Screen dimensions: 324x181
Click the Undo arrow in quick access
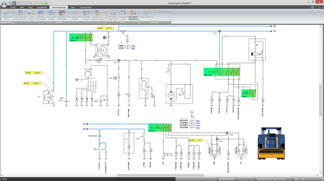(30, 3)
